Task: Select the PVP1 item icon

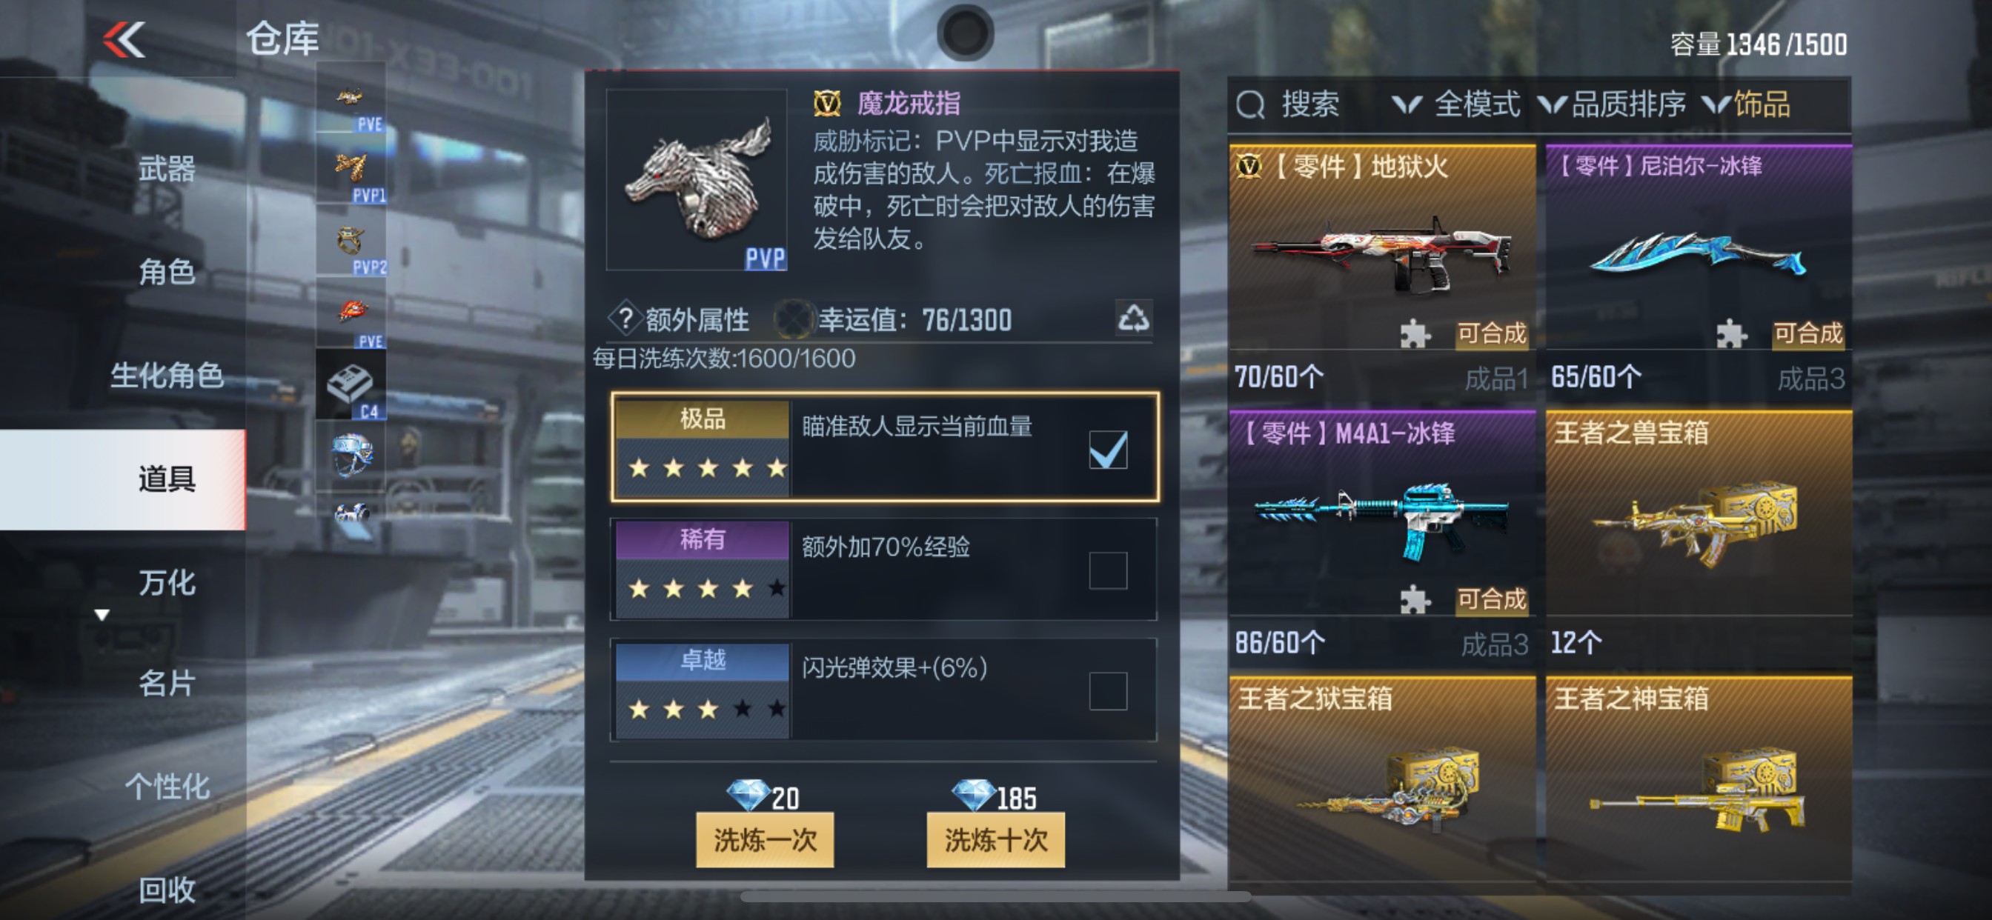Action: (x=351, y=171)
